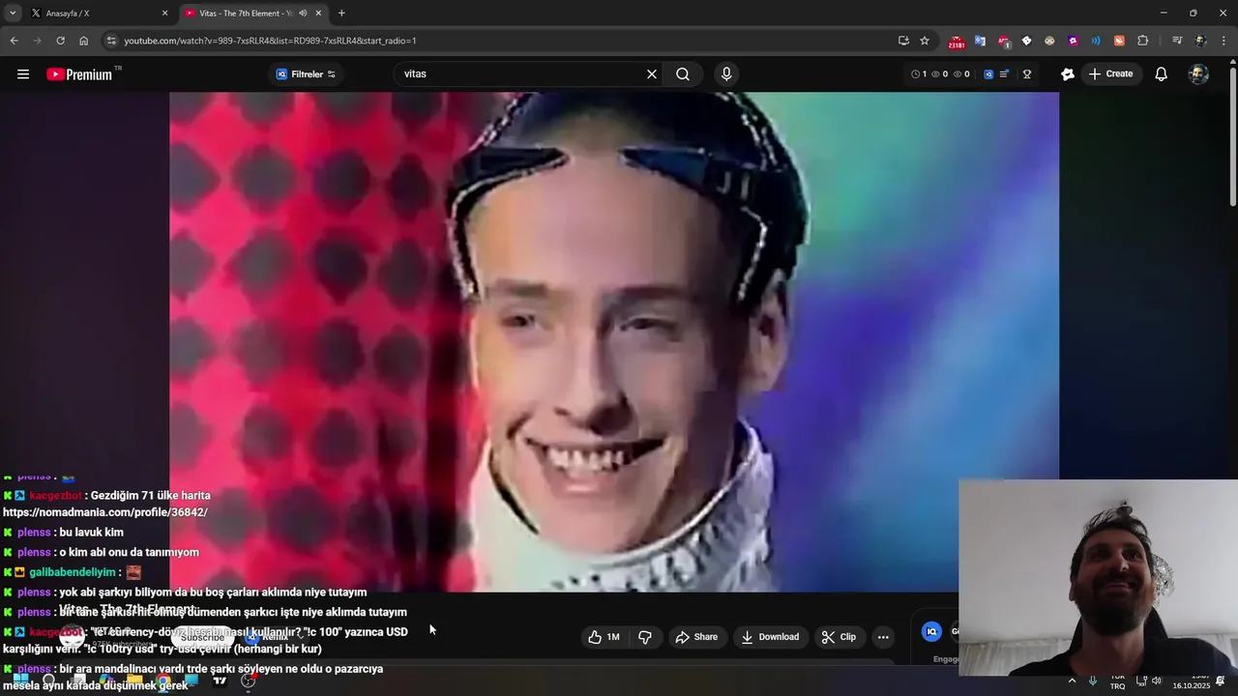Screen dimensions: 1238x696
Task: Click the video player to pause
Action: click(x=614, y=340)
